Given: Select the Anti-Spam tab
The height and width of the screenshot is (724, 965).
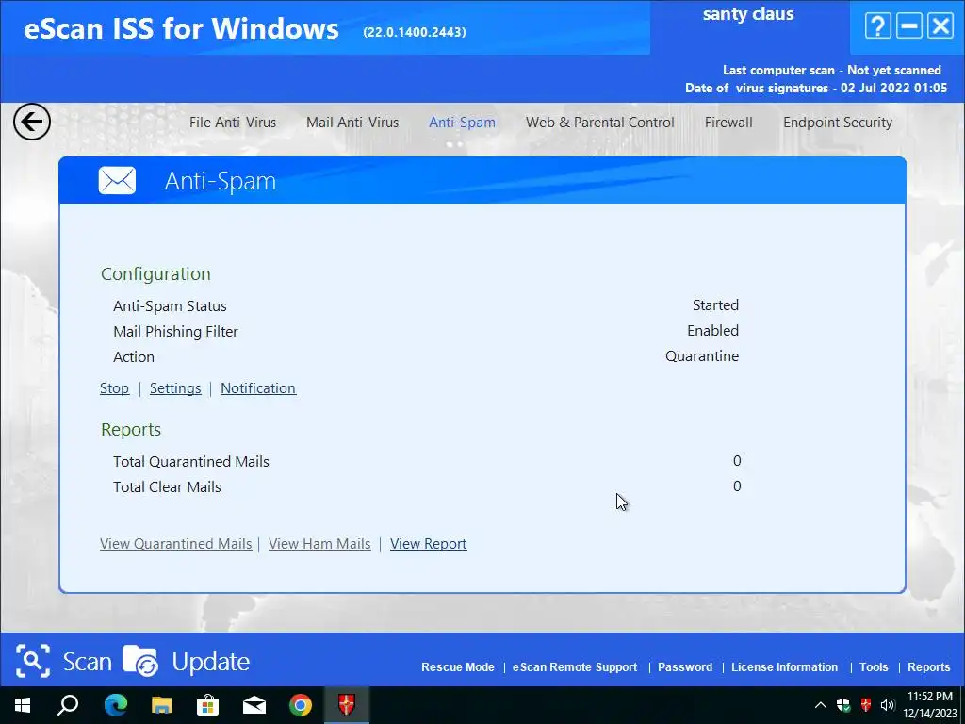Looking at the screenshot, I should (x=462, y=123).
